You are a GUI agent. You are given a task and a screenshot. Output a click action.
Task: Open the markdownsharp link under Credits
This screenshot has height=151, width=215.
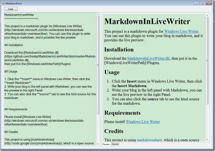pos(149,140)
